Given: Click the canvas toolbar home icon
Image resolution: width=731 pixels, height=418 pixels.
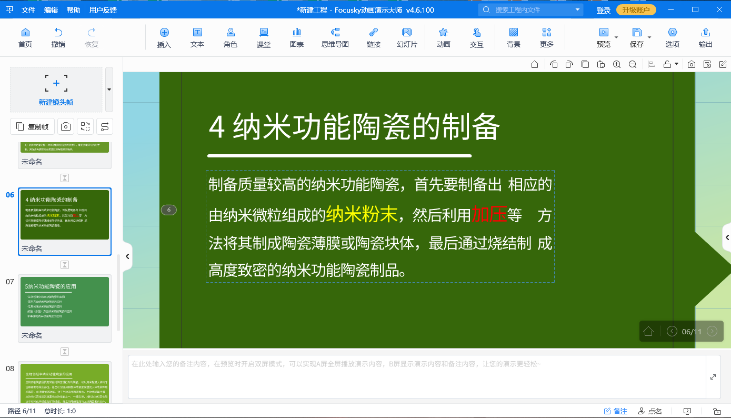Looking at the screenshot, I should (535, 64).
